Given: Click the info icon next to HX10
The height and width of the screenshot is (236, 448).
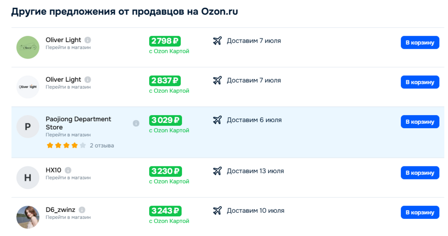Looking at the screenshot, I should pyautogui.click(x=68, y=170).
